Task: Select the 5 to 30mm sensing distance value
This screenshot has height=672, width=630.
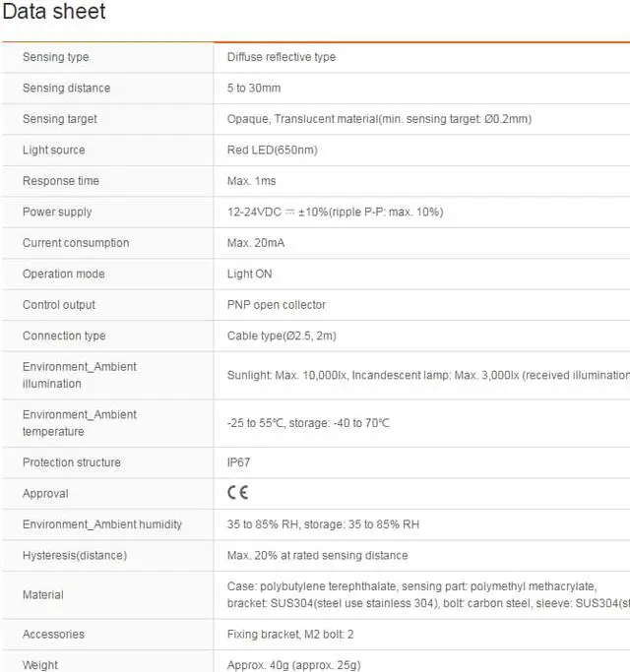Action: [254, 89]
